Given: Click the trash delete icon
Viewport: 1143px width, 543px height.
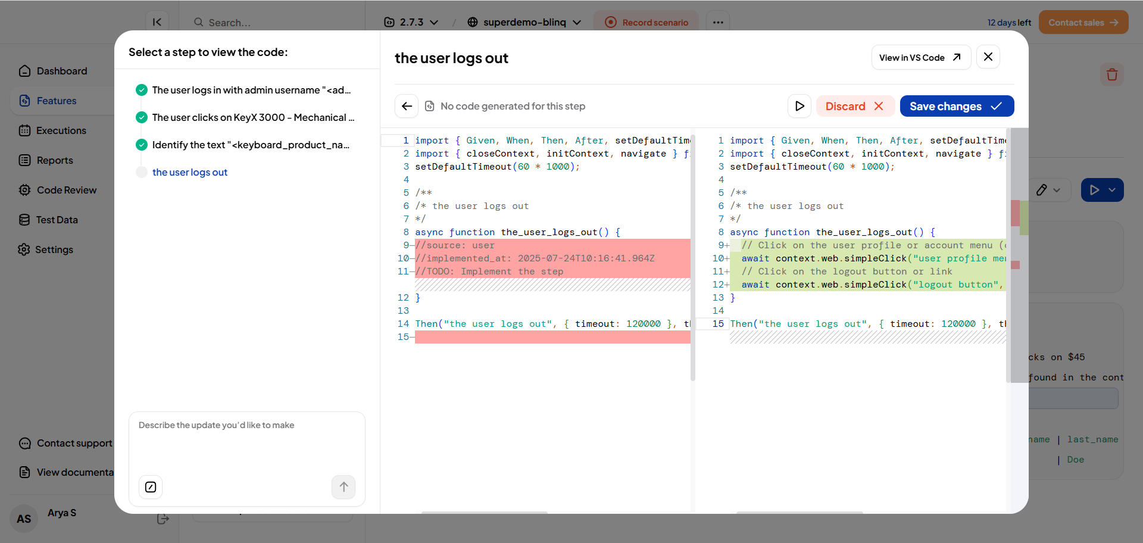Looking at the screenshot, I should tap(1111, 75).
